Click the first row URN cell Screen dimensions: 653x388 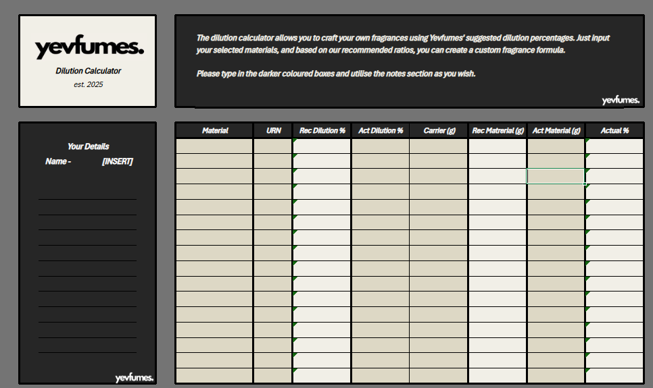pyautogui.click(x=273, y=146)
